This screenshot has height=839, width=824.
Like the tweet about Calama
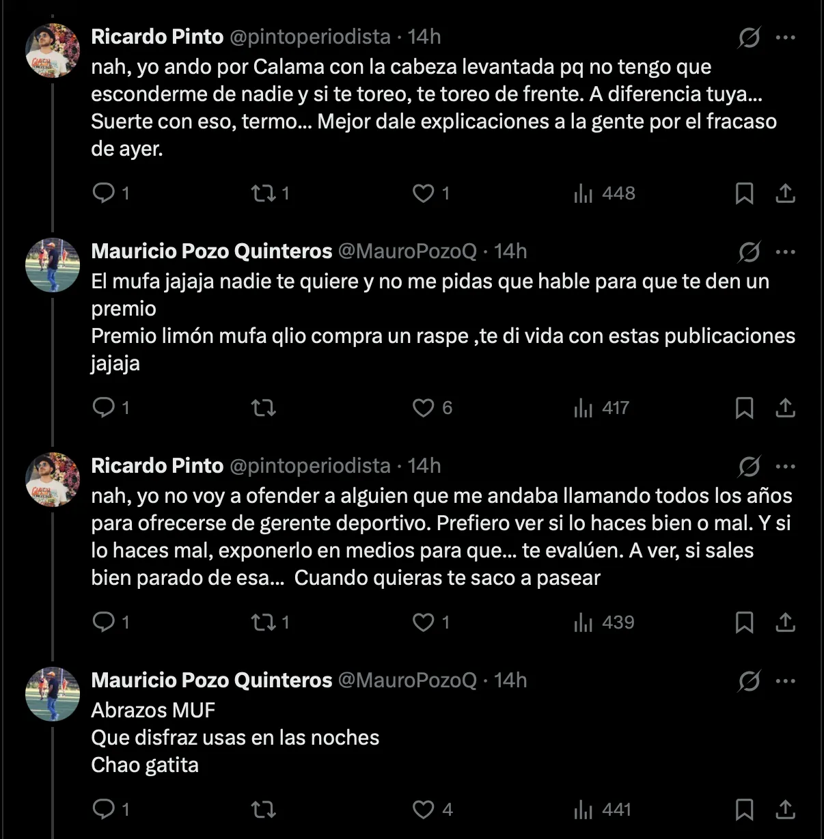coord(424,193)
